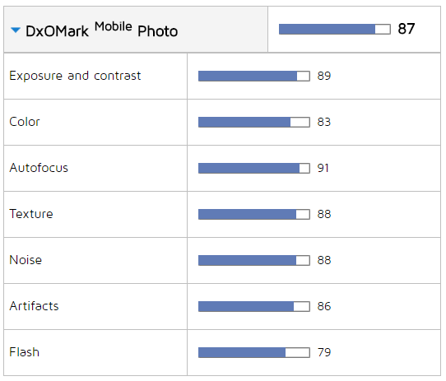Click the Autofocus score value 91

323,168
